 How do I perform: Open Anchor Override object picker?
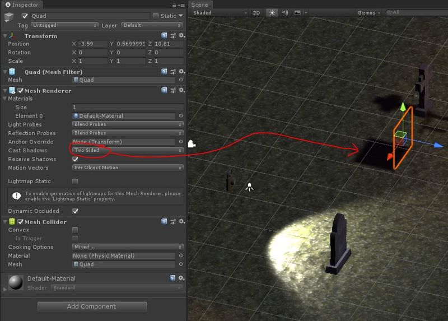tap(181, 142)
